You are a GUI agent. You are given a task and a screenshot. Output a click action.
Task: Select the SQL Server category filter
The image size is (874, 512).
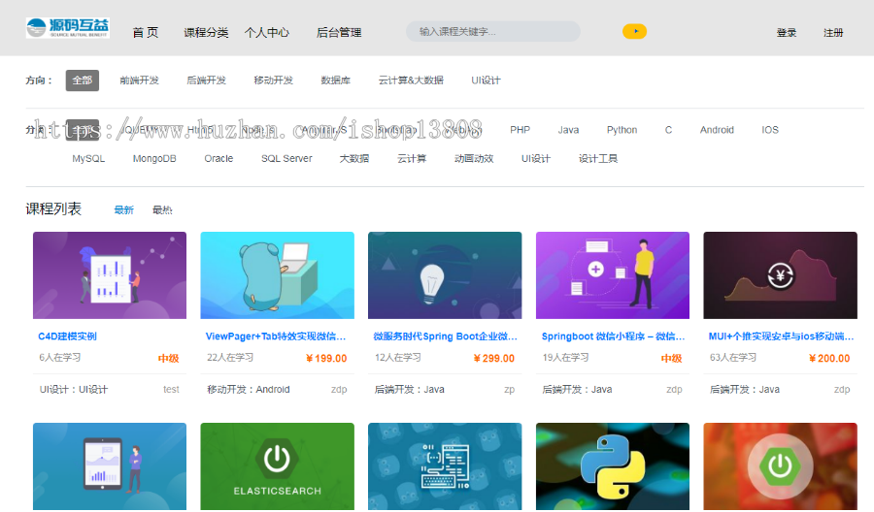286,159
